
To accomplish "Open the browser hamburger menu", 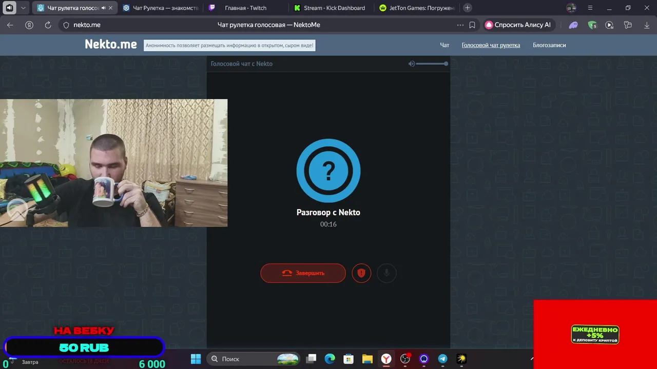I will click(590, 8).
